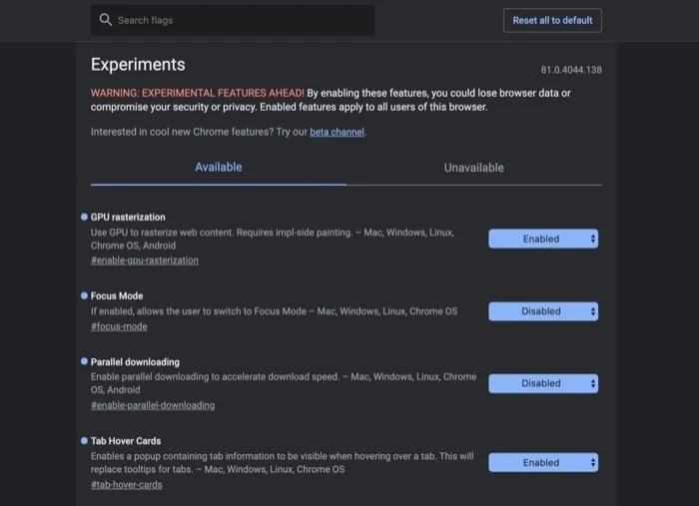Click the Experiments page heading
Image resolution: width=699 pixels, height=506 pixels.
pos(138,64)
